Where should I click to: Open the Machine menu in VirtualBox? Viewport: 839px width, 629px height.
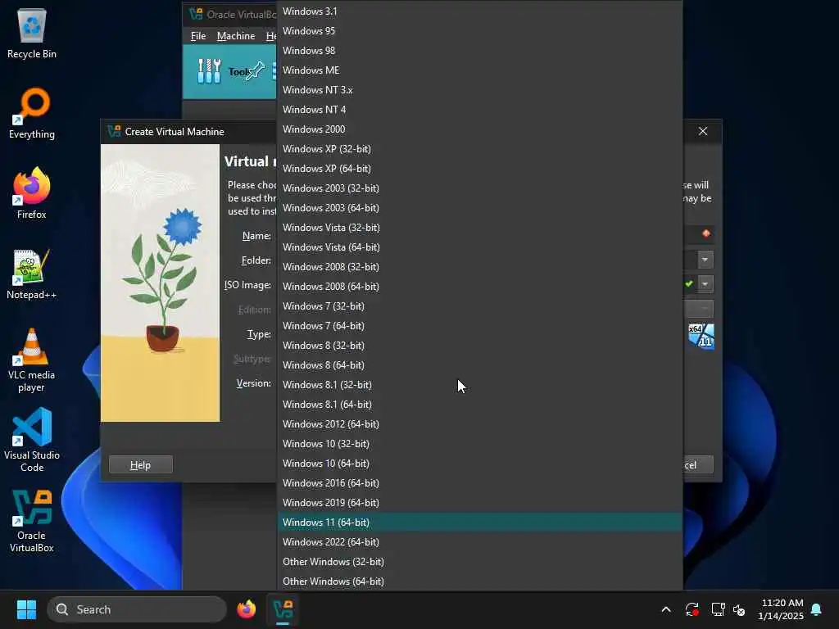point(236,36)
